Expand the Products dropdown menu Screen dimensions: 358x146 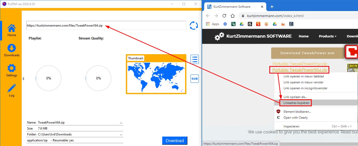pos(327,36)
